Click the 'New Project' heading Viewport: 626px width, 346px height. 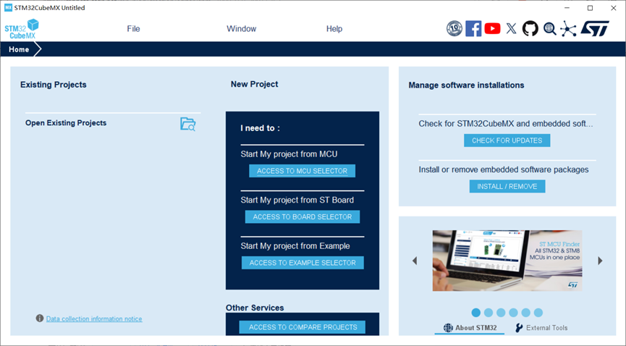254,84
